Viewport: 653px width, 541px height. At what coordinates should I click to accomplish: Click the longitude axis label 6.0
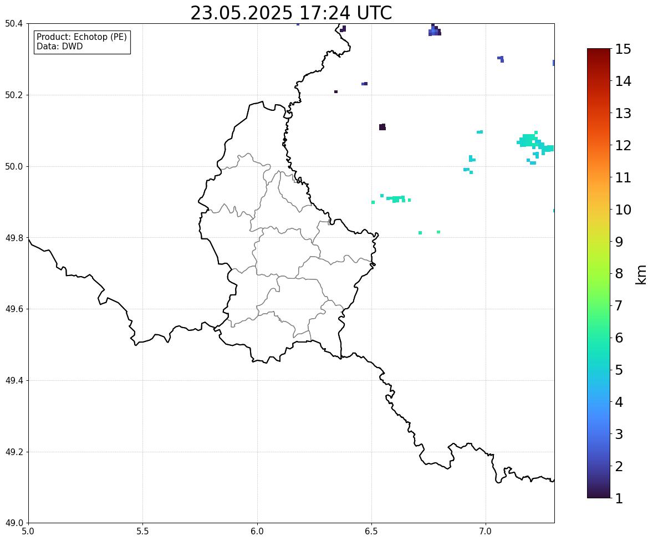257,532
